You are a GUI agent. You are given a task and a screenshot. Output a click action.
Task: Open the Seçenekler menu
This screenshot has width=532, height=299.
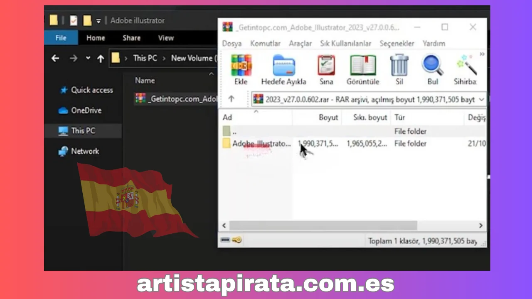397,44
